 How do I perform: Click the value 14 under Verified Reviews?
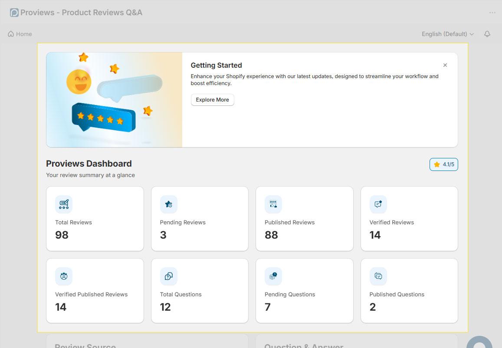tap(375, 235)
